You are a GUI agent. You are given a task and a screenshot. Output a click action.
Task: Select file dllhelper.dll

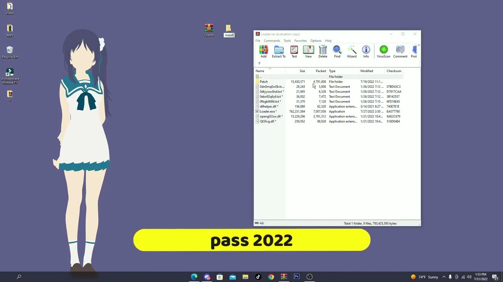pos(329,107)
